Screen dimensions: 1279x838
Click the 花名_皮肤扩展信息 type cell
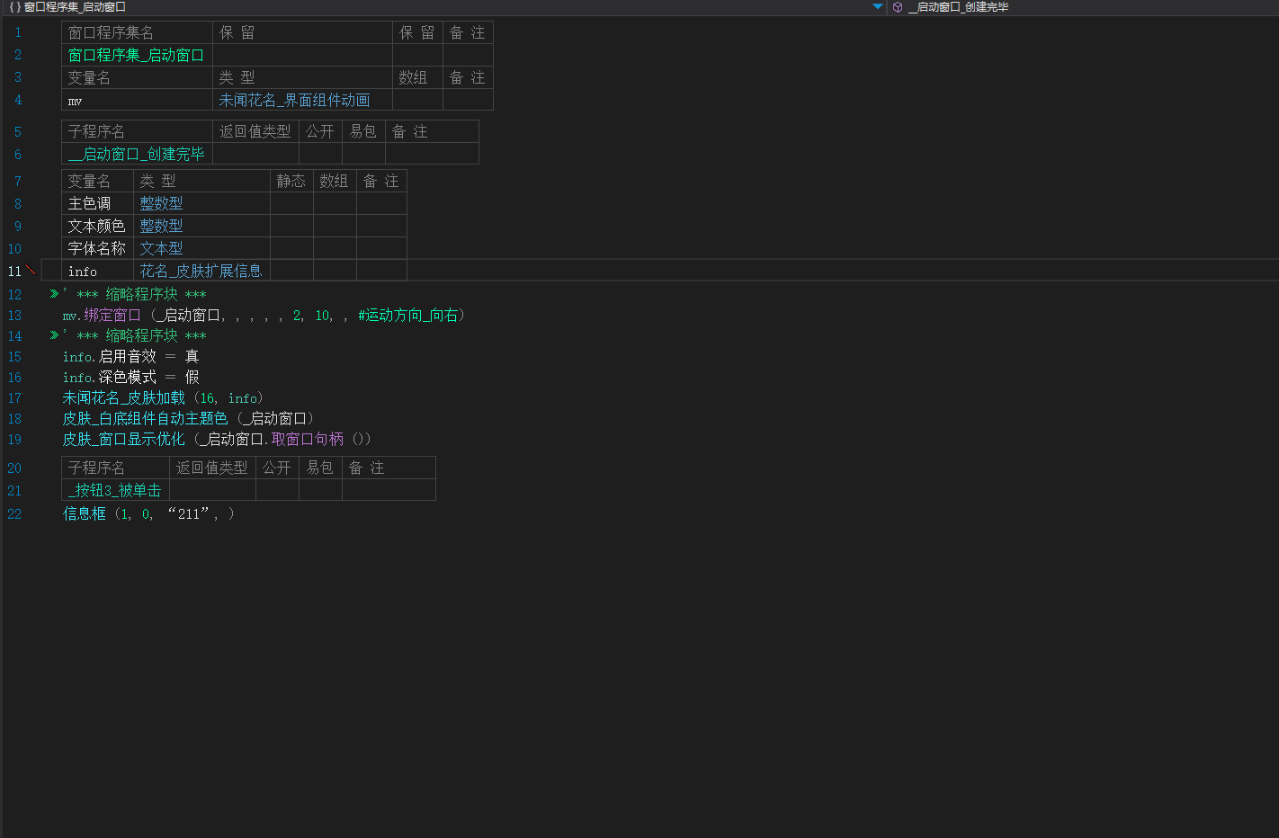[x=201, y=271]
